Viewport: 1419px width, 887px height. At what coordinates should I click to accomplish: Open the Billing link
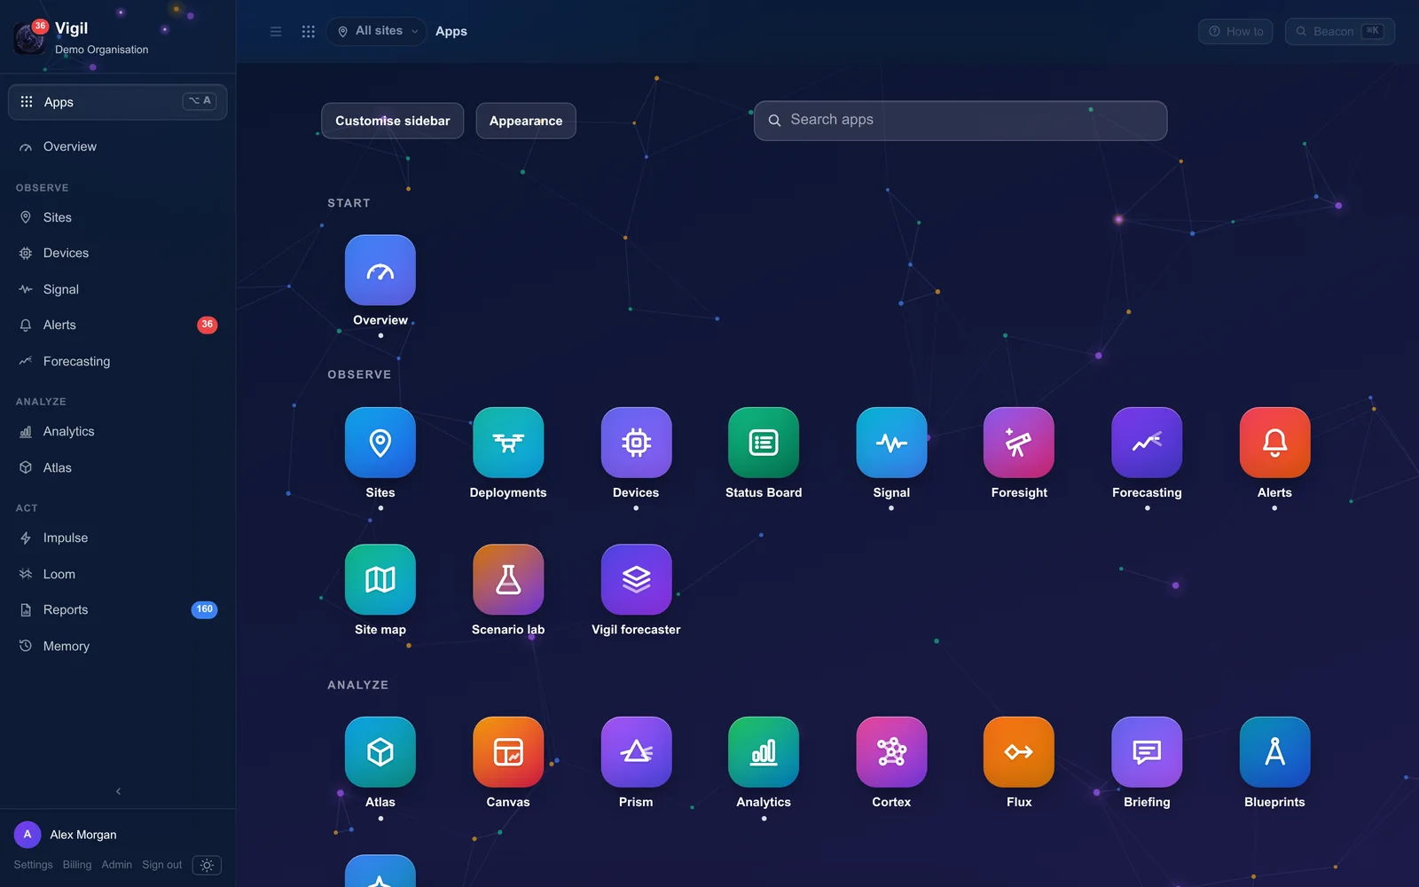click(x=77, y=865)
